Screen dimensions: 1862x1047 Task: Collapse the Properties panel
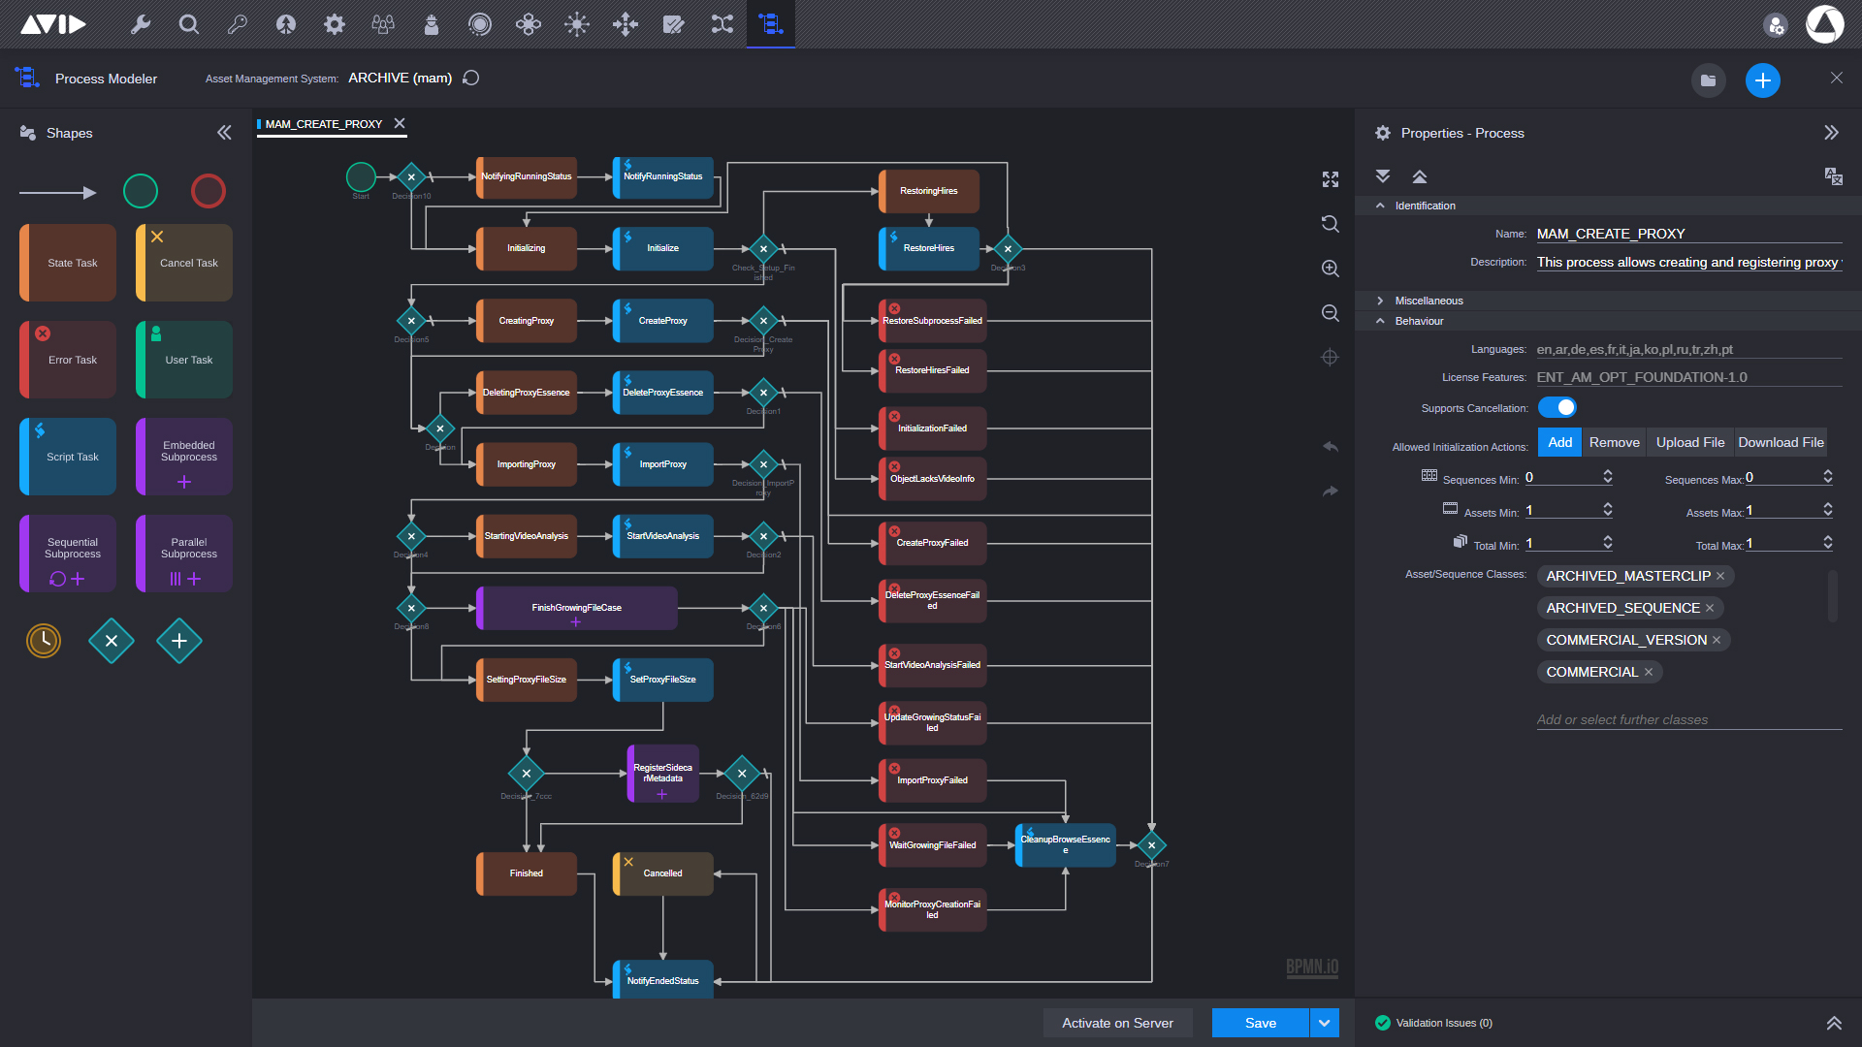(x=1831, y=133)
